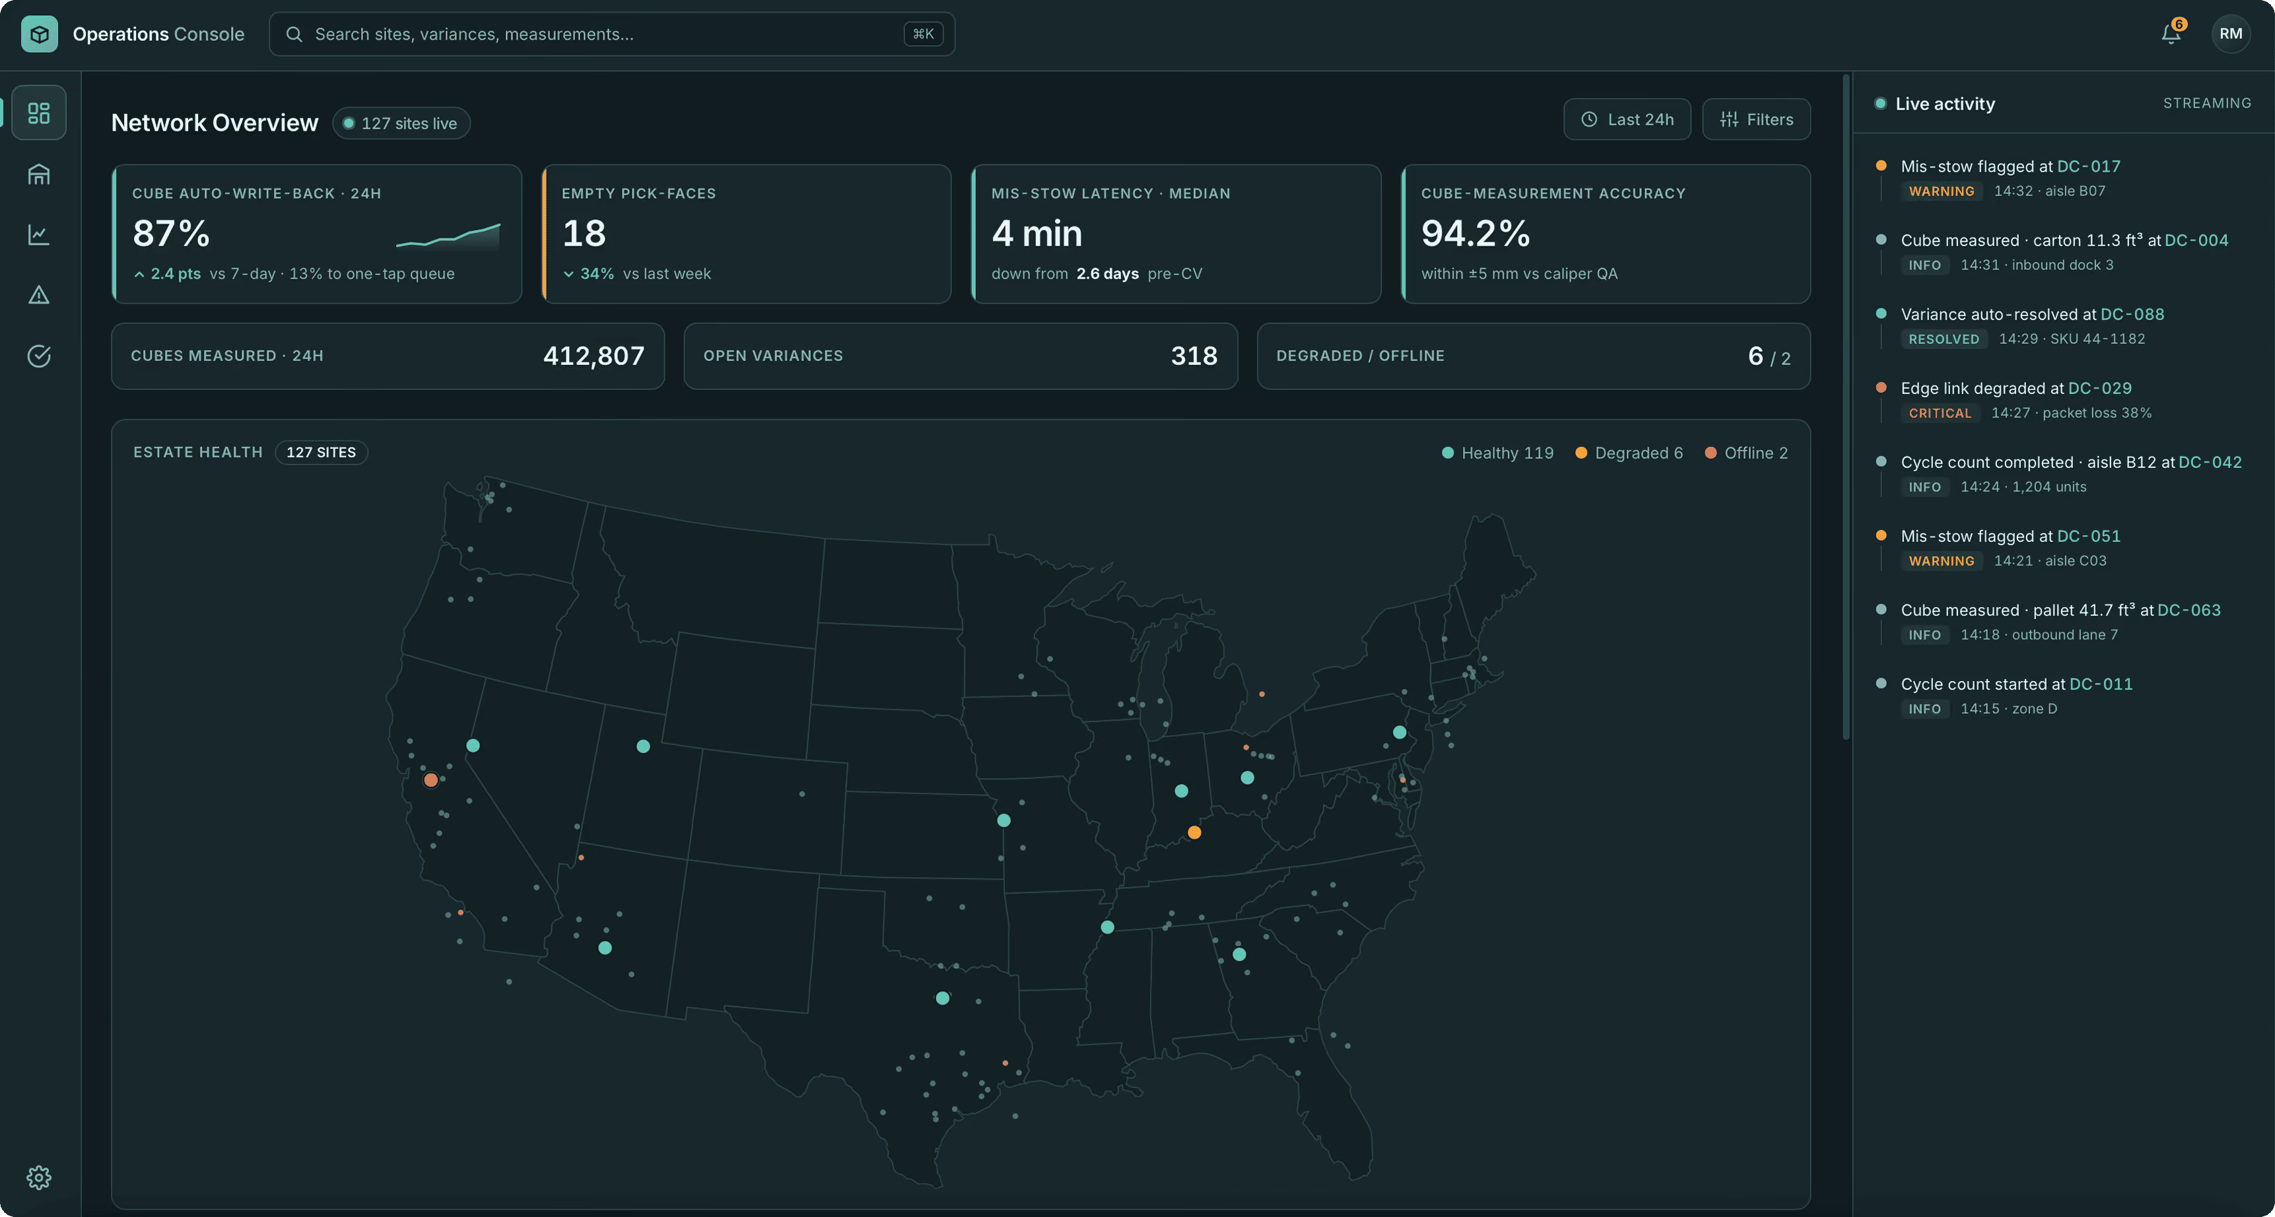
Task: Open DC-029 link in edge link event
Action: coord(2099,389)
